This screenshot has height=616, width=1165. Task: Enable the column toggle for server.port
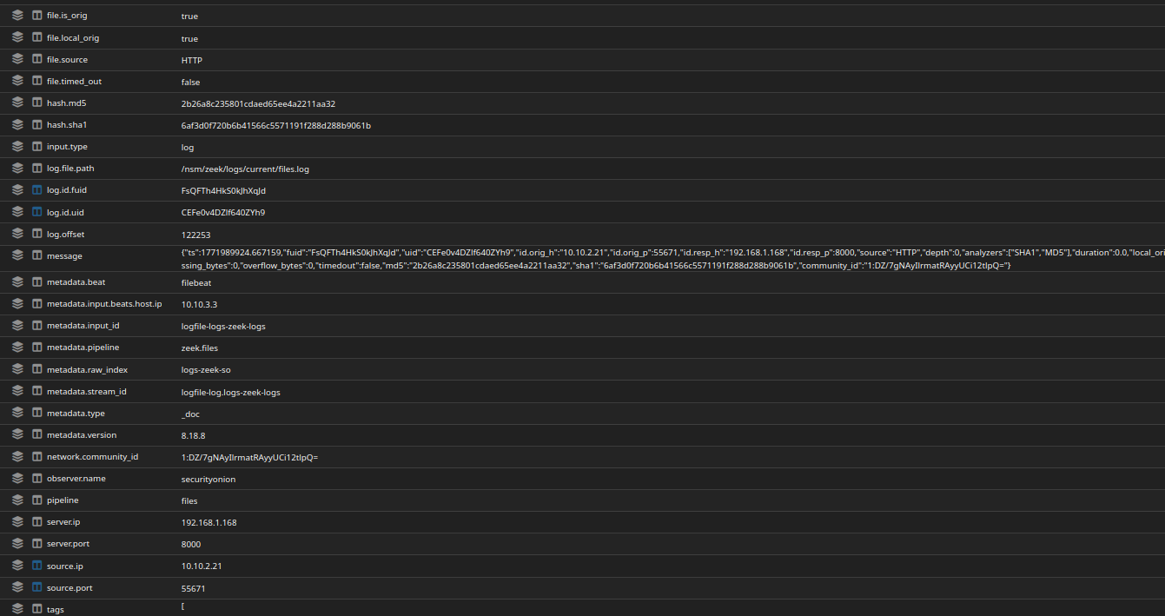click(x=36, y=544)
